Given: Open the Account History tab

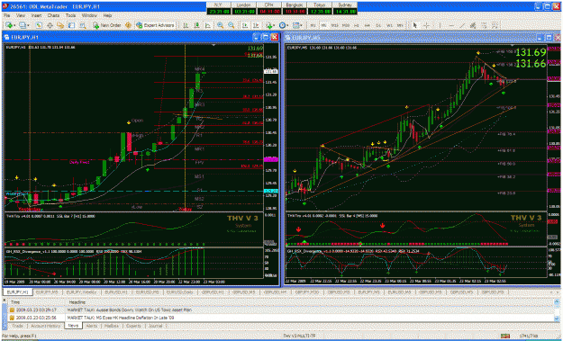Looking at the screenshot, I should tap(45, 326).
